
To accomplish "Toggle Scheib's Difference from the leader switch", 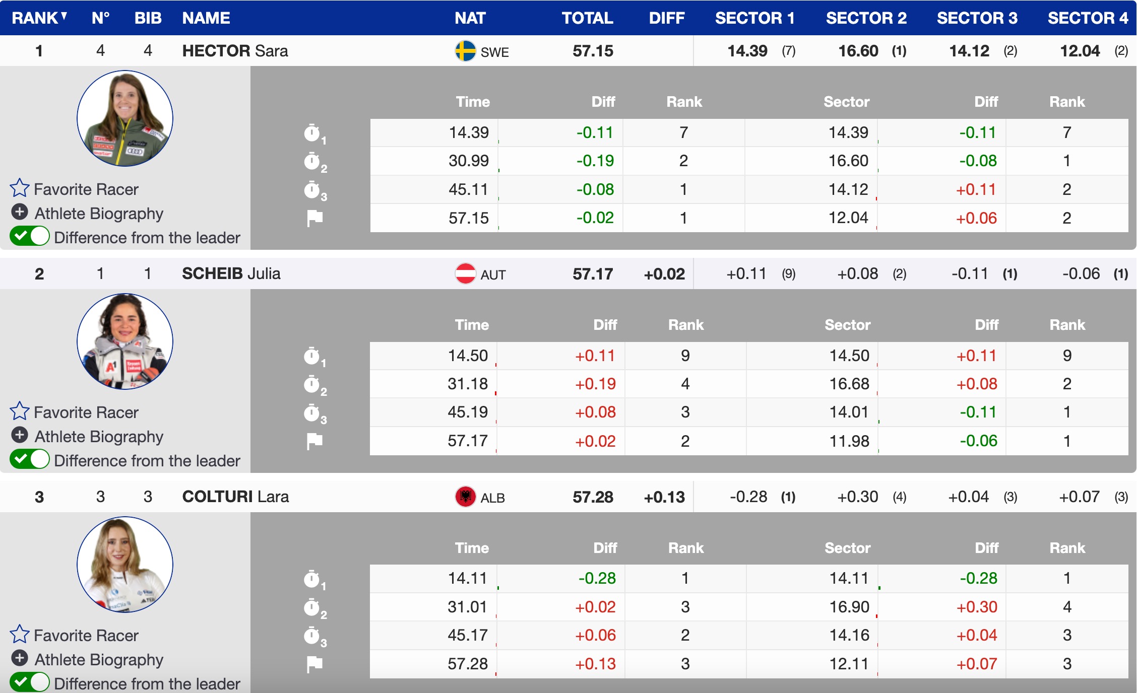I will point(30,459).
